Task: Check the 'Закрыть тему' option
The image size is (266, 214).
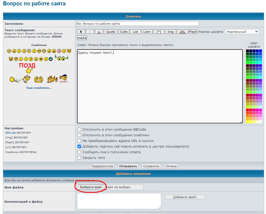Action: pos(79,158)
